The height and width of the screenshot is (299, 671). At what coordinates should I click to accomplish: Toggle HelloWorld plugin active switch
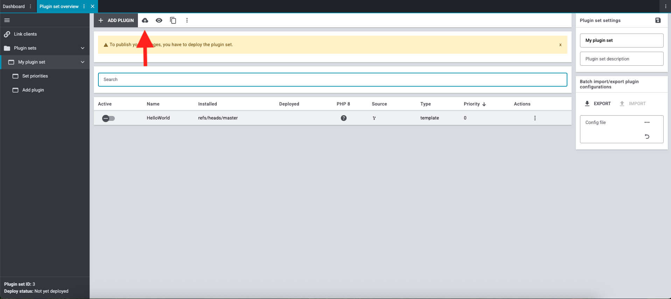click(x=109, y=118)
